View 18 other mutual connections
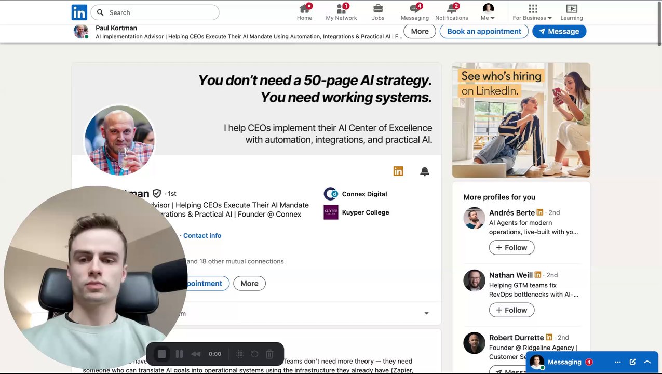The height and width of the screenshot is (374, 662). (x=235, y=261)
